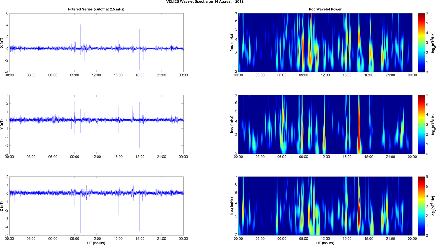Select the "Filtered Series (cutoff at 2.5 mHz)" heading
This screenshot has height=245, width=436.
pyautogui.click(x=96, y=9)
